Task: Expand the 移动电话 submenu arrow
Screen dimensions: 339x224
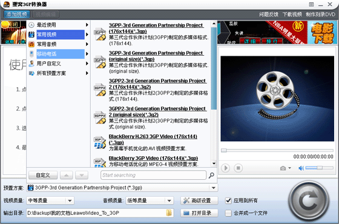Action: click(x=87, y=54)
